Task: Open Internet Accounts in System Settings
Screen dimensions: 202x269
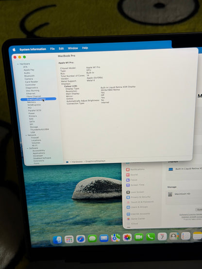Action: click(x=138, y=214)
